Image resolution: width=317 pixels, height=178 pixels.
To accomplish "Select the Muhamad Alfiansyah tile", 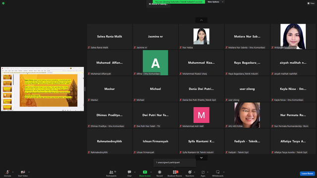I will [109, 63].
